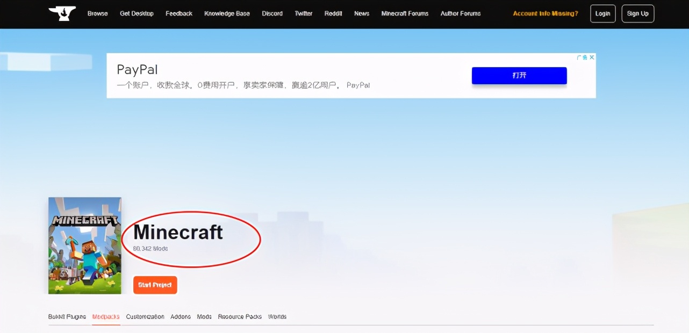Screen dimensions: 689x333
Task: Open the Feedback navigation item
Action: click(x=179, y=13)
